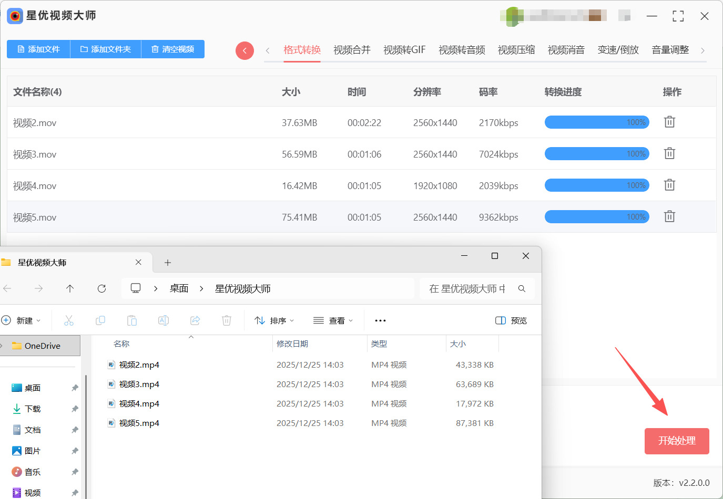Delete 视频2.mov using its trash icon

(x=669, y=122)
